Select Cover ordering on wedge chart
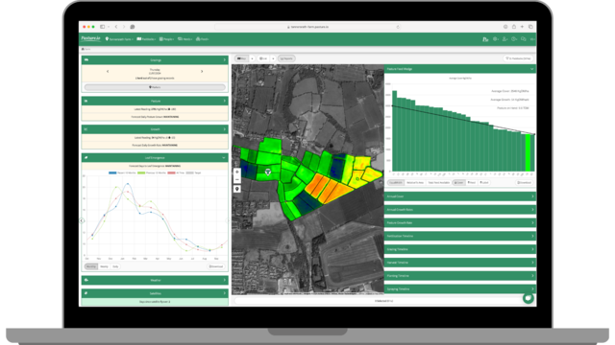Screen dimensions: 615x345 [x=459, y=183]
